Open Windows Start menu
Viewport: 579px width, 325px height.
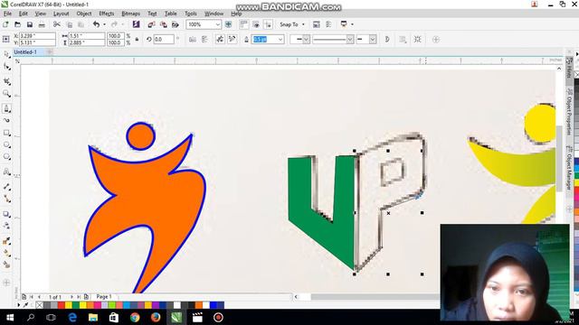(10, 317)
